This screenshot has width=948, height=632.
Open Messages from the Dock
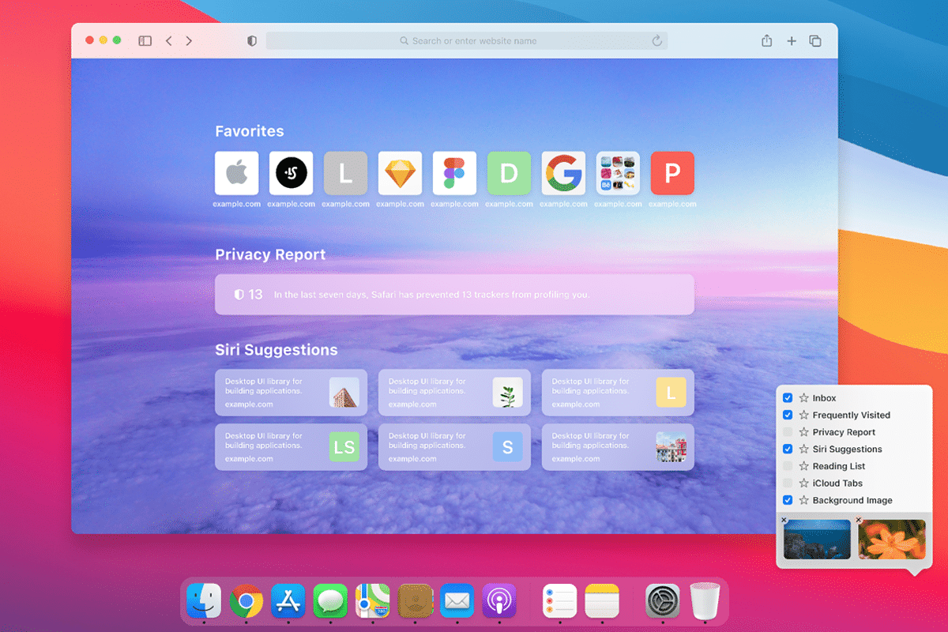pos(330,601)
